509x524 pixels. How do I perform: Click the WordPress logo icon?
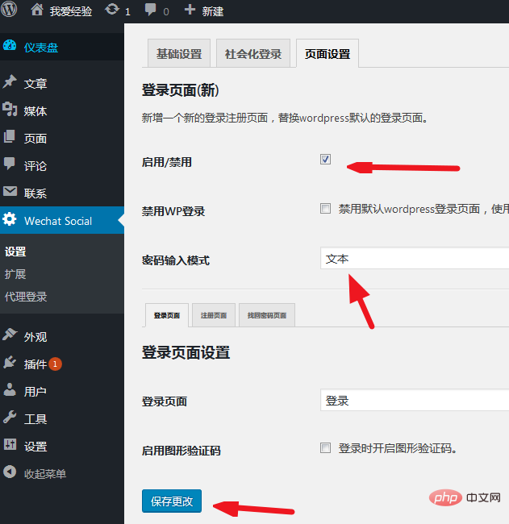pyautogui.click(x=10, y=11)
